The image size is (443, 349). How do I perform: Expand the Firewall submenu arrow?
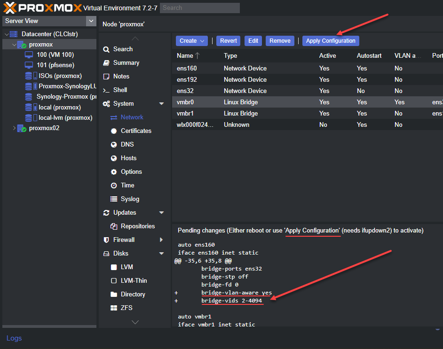tap(161, 240)
